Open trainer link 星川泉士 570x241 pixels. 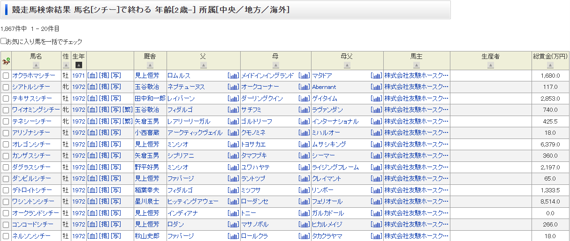point(147,202)
